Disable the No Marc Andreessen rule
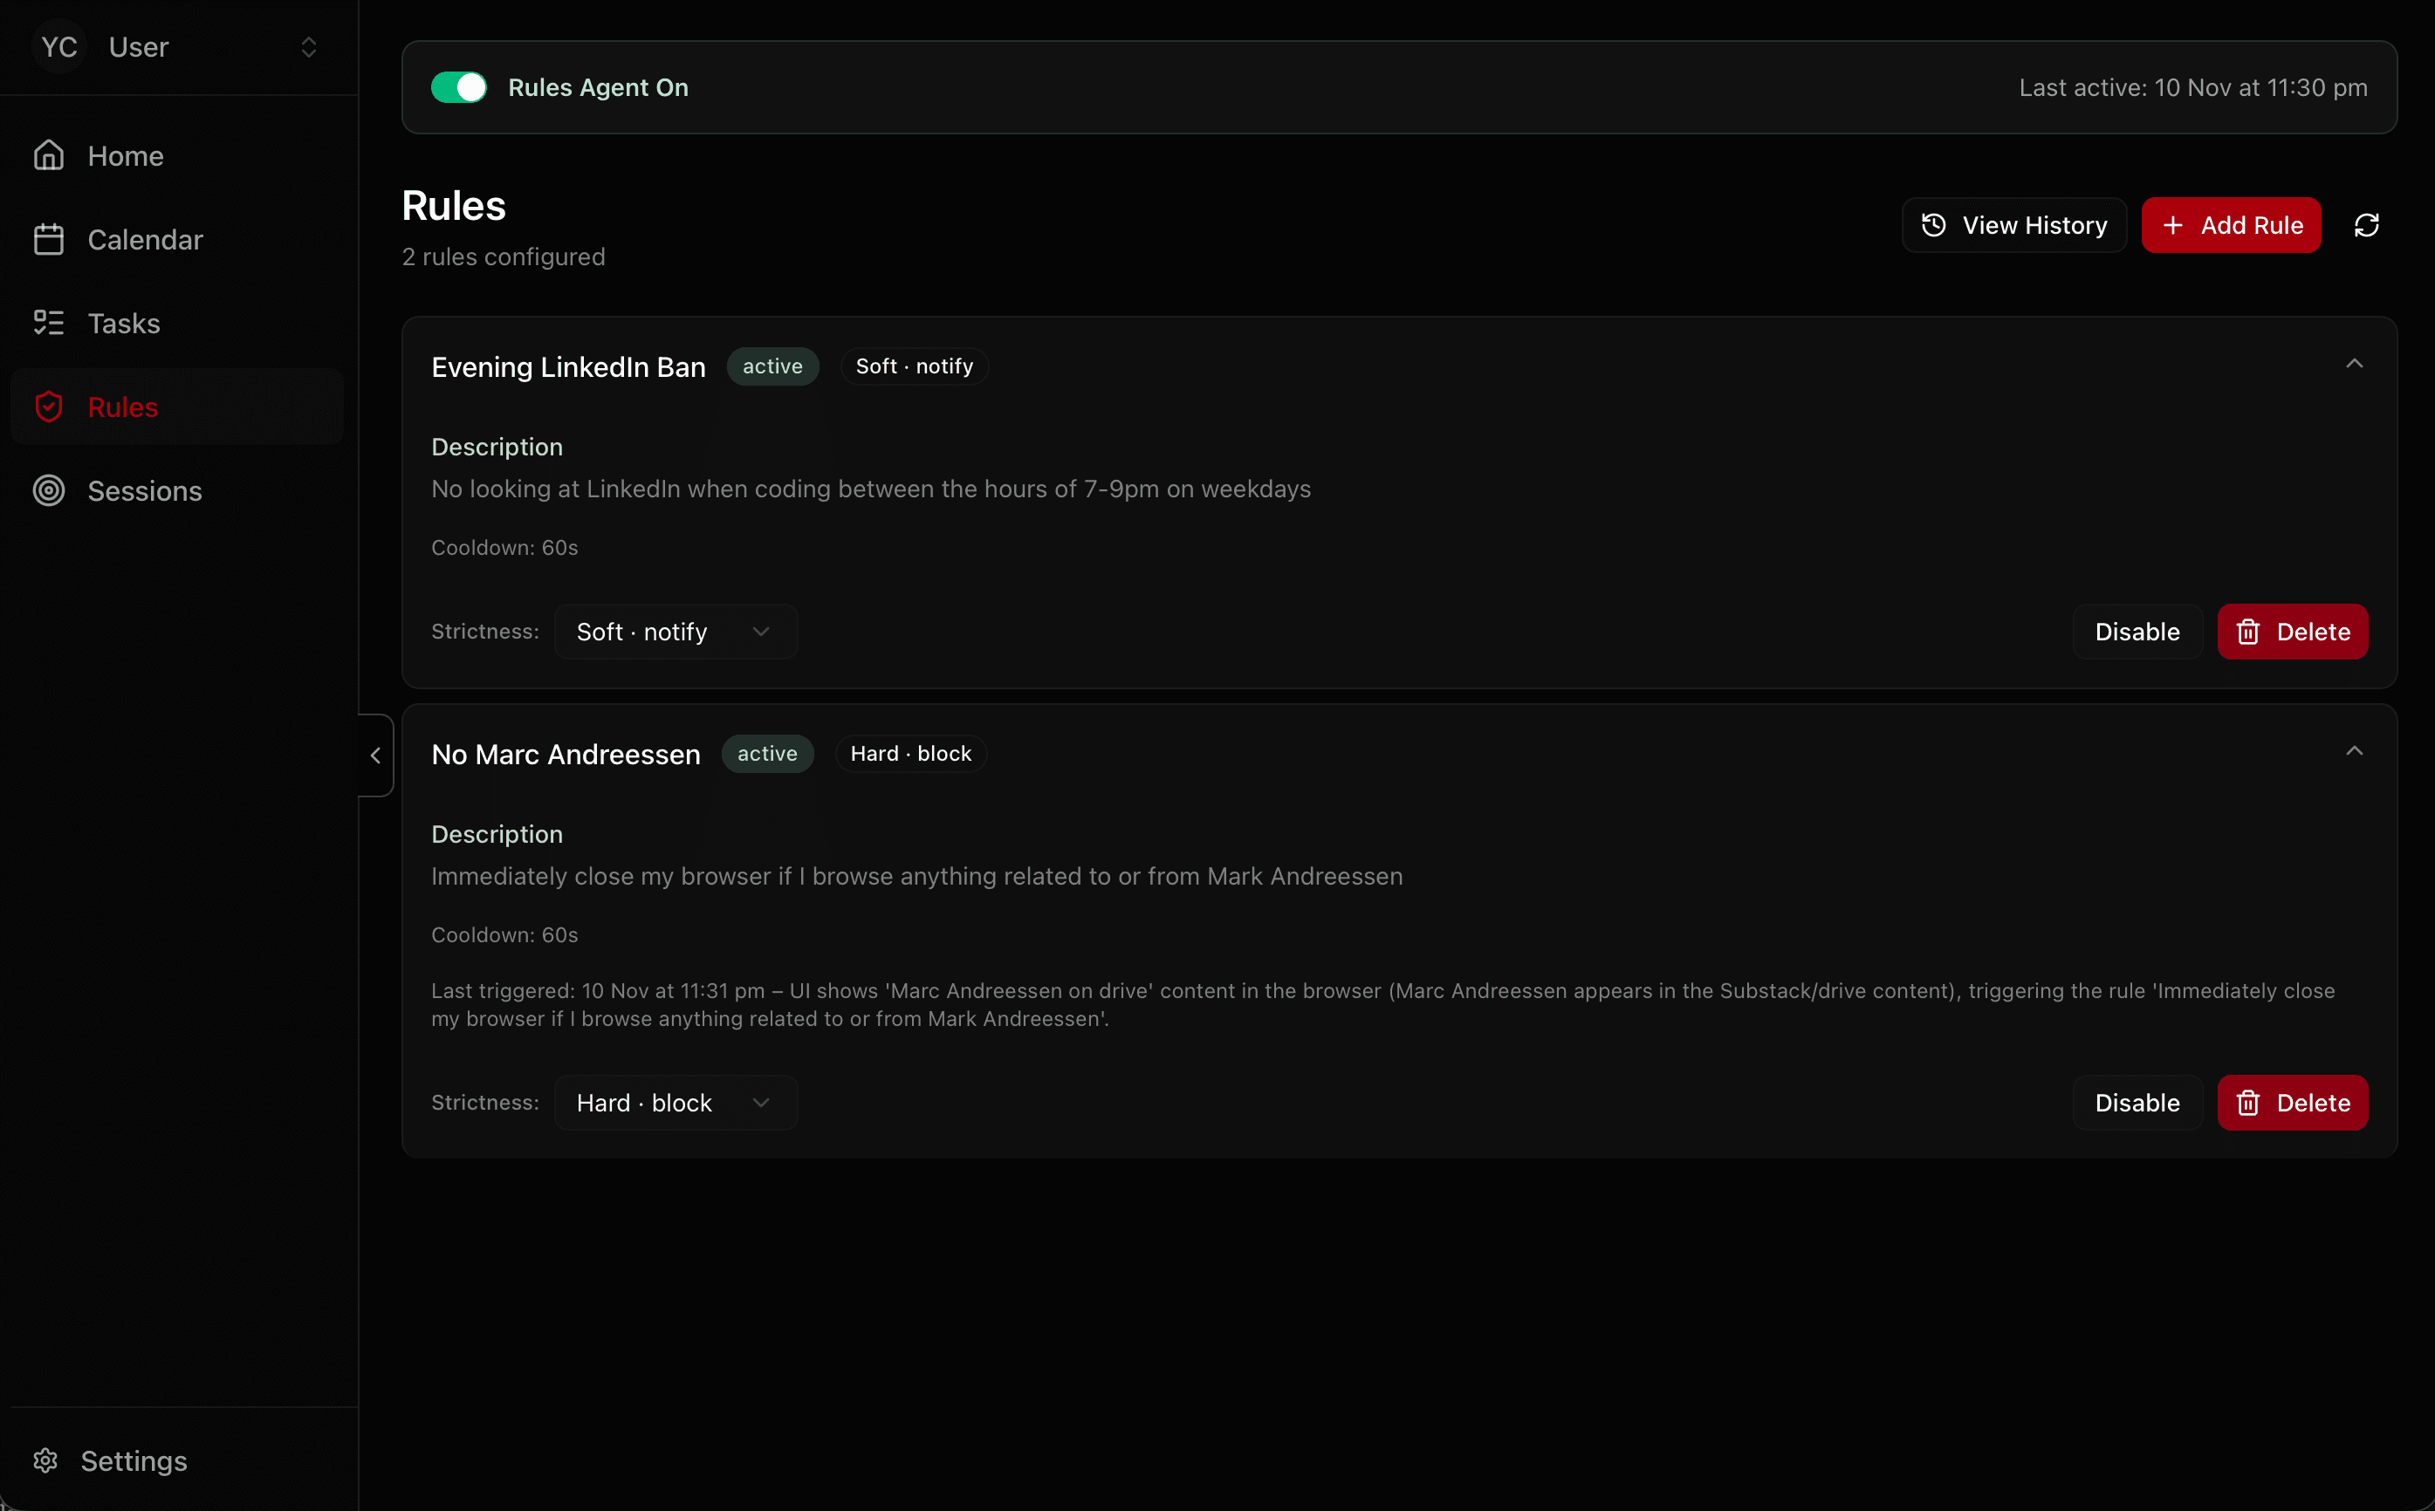This screenshot has height=1511, width=2435. click(2137, 1102)
